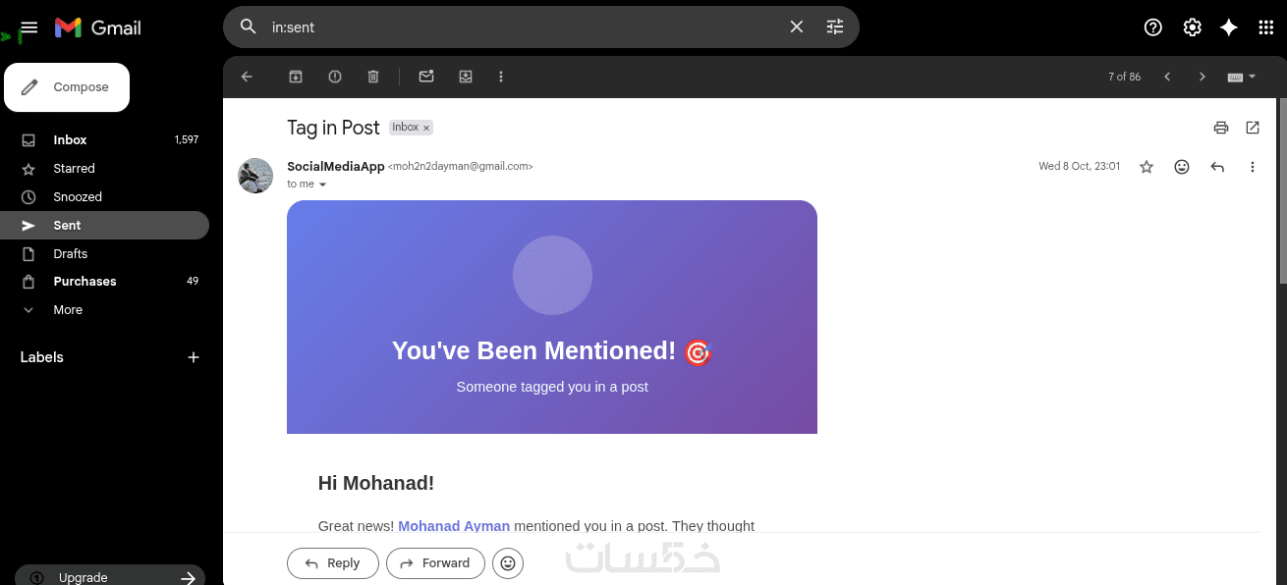Delete the Tag in Post email
The image size is (1287, 585).
[373, 77]
